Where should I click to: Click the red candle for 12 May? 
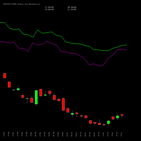pos(9,85)
